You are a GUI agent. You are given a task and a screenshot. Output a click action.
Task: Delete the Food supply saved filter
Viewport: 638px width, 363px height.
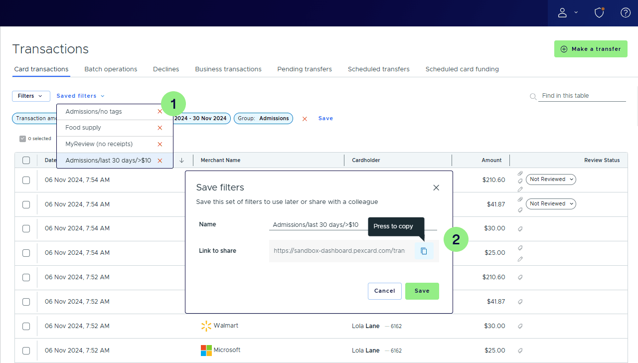[160, 128]
